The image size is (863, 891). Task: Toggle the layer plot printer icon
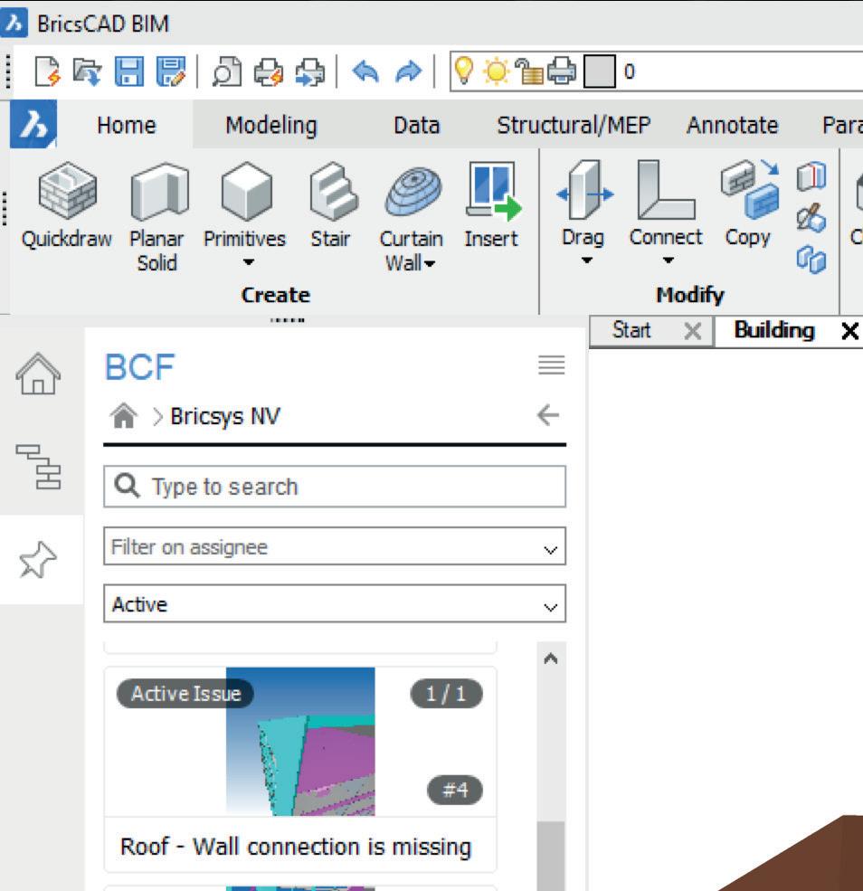[x=562, y=71]
